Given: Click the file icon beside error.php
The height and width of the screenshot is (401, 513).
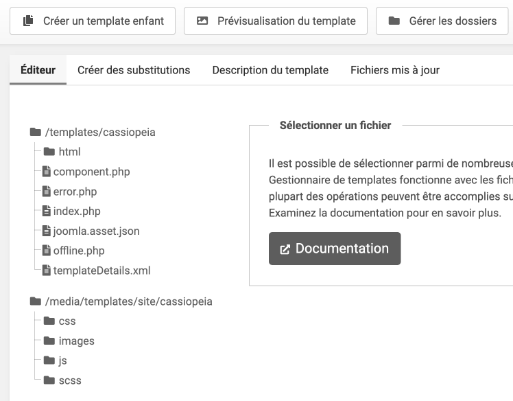Looking at the screenshot, I should coord(47,192).
